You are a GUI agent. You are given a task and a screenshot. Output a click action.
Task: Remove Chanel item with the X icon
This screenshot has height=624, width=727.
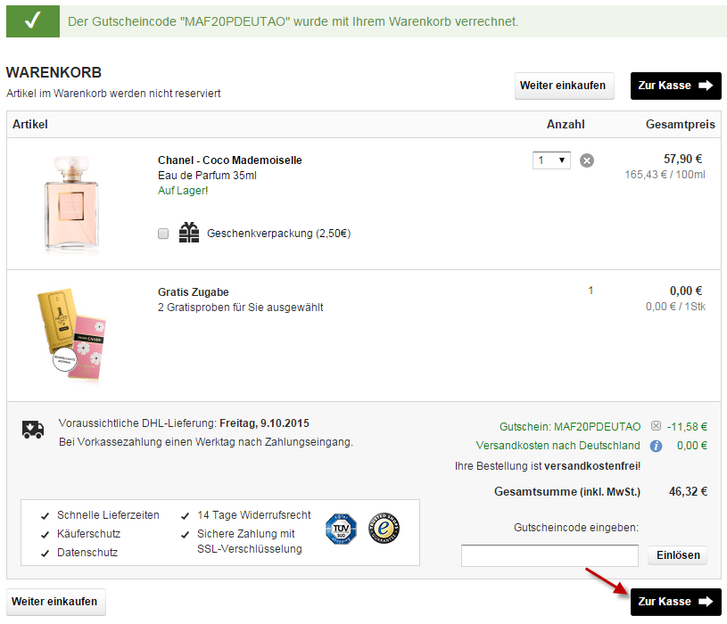click(587, 160)
